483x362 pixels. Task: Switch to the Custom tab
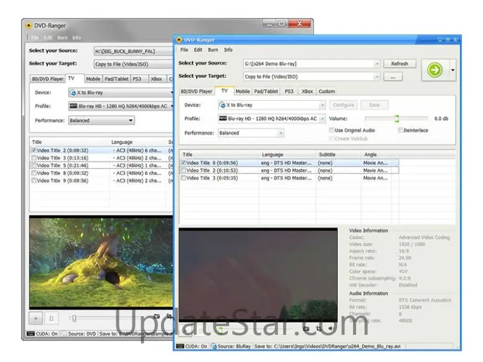click(327, 92)
